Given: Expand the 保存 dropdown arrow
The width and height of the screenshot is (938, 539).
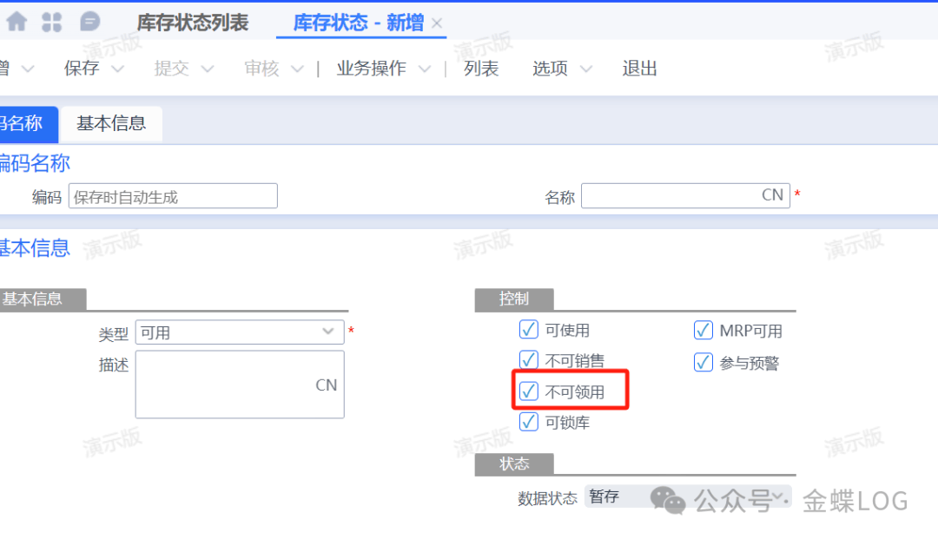Looking at the screenshot, I should 117,69.
